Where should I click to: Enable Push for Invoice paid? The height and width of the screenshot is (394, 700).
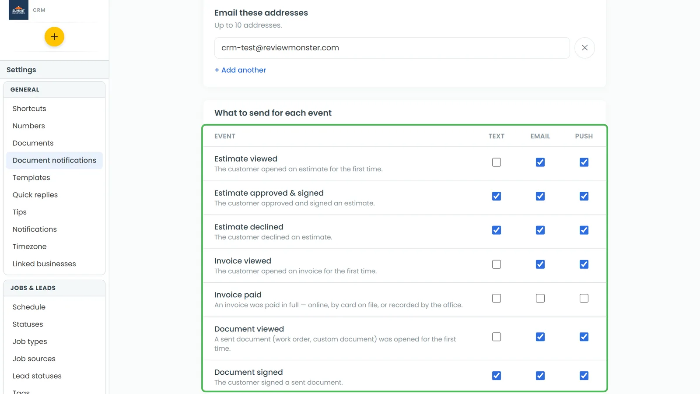[584, 298]
